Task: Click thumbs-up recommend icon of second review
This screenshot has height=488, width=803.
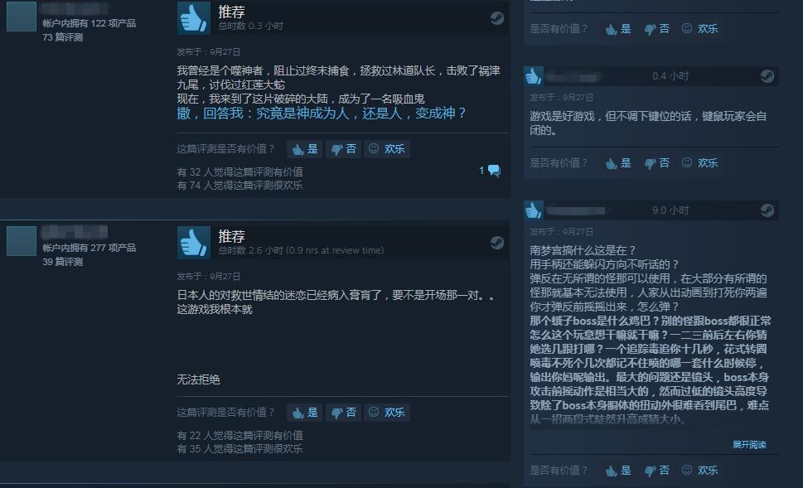Action: point(194,242)
